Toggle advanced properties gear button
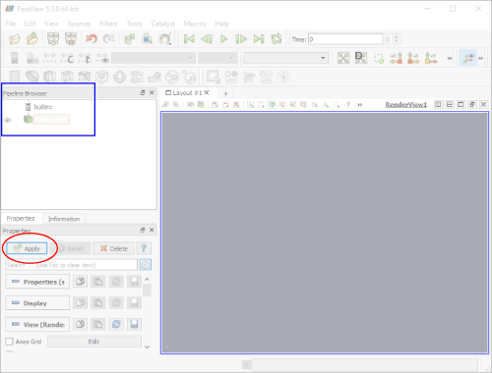This screenshot has height=373, width=492. 146,265
